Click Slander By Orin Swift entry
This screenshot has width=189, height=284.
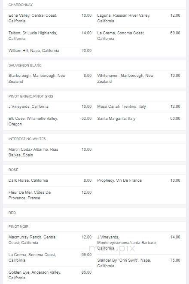(x=139, y=263)
